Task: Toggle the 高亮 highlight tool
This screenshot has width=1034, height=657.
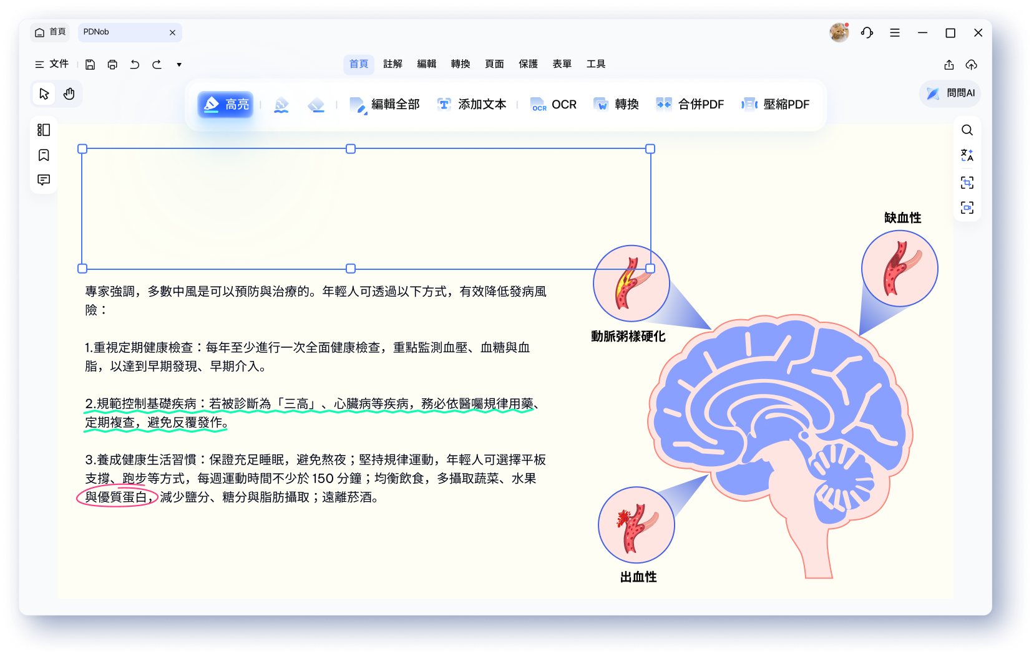Action: pyautogui.click(x=226, y=104)
